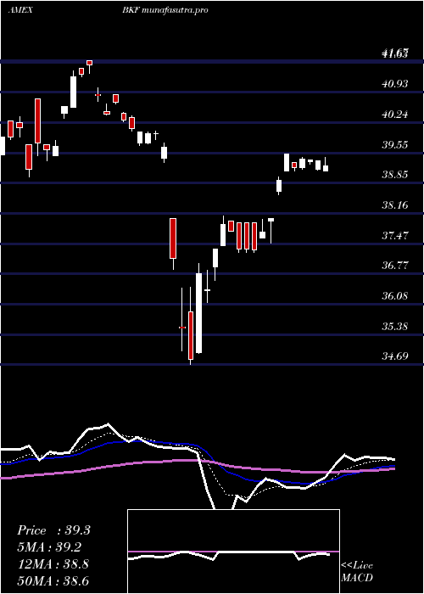
Task: Click the top price label near 41.6
Action: pyautogui.click(x=395, y=53)
